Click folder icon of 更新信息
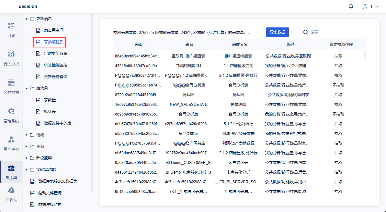Image resolution: width=386 pixels, height=212 pixels. coord(32,19)
